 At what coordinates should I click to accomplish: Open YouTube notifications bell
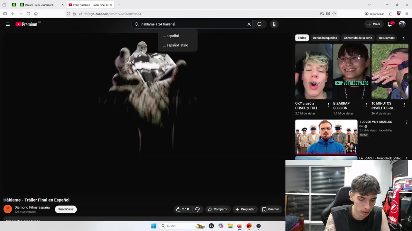(390, 24)
